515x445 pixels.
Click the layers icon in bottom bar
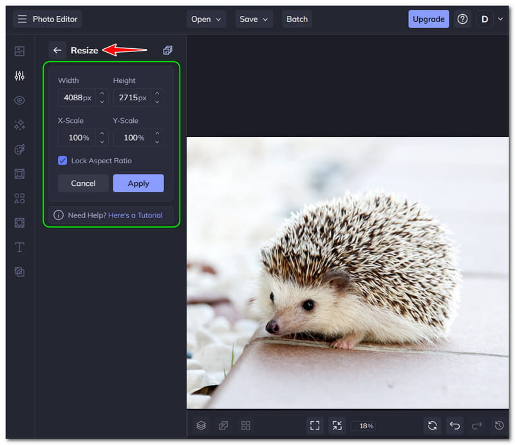pos(201,425)
